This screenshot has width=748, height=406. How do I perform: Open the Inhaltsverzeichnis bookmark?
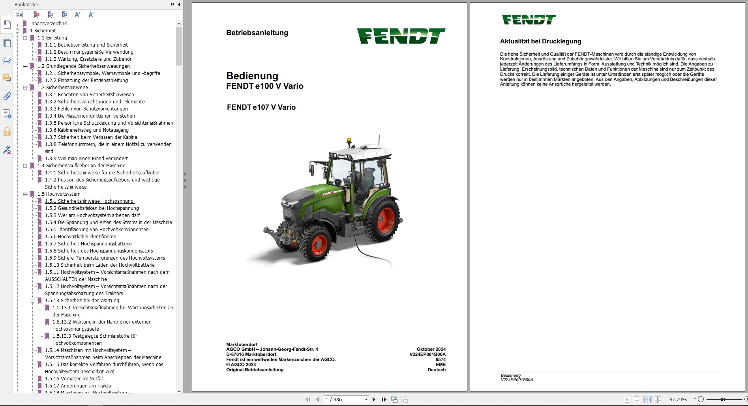click(49, 24)
